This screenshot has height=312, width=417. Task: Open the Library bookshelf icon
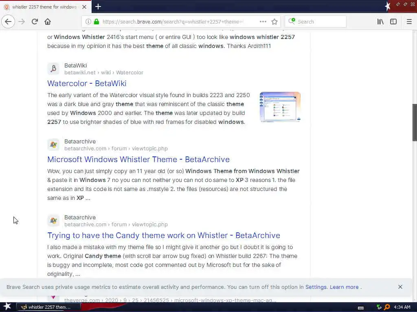(380, 22)
